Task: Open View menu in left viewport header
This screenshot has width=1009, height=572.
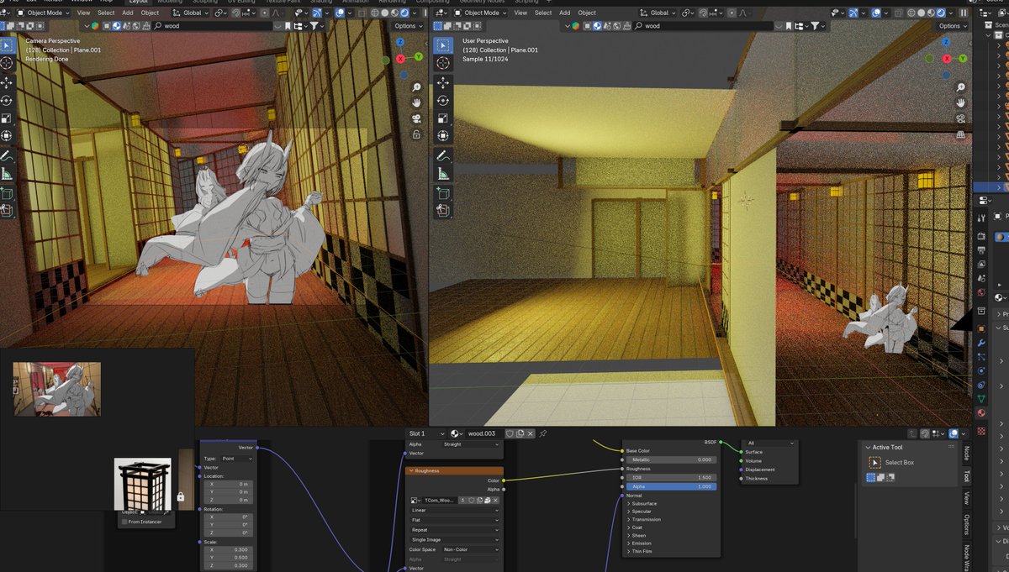Action: [83, 13]
